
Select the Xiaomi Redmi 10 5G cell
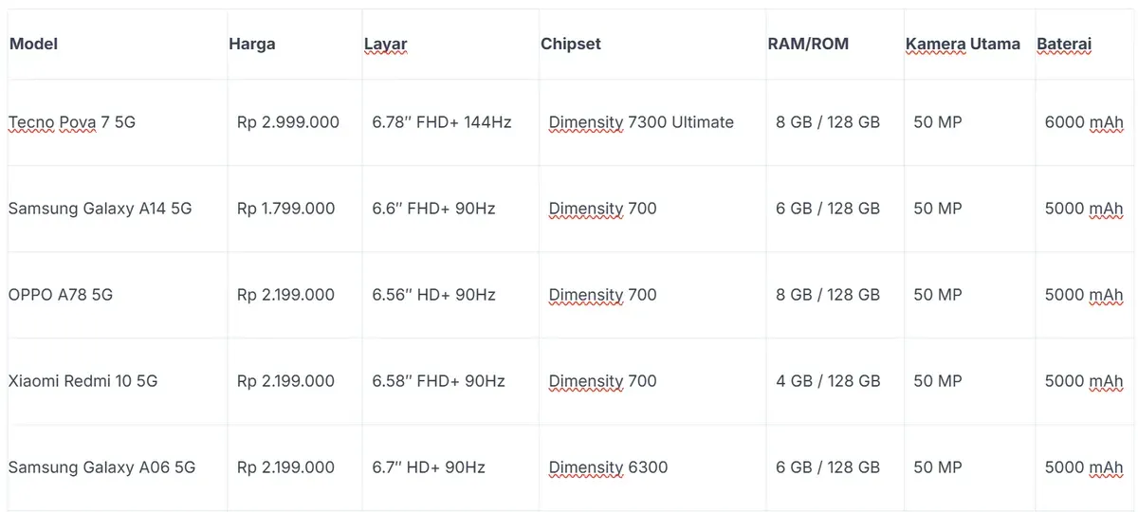tap(83, 381)
